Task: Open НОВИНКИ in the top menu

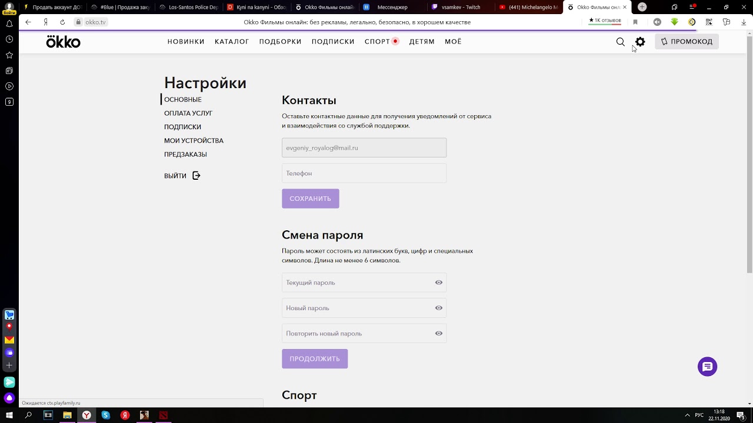Action: coord(186,42)
